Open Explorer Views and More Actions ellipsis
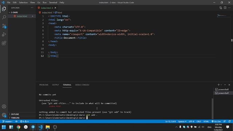The height and width of the screenshot is (131, 233). pos(32,8)
